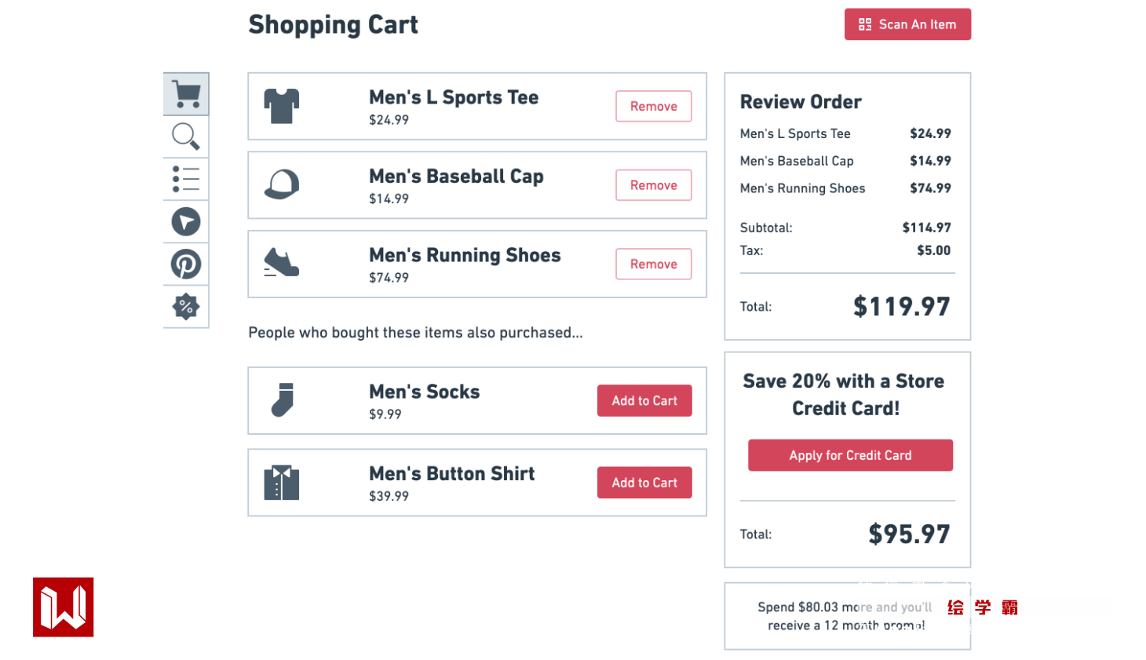Click the running shoe product icon
The width and height of the screenshot is (1146, 660).
point(281,263)
